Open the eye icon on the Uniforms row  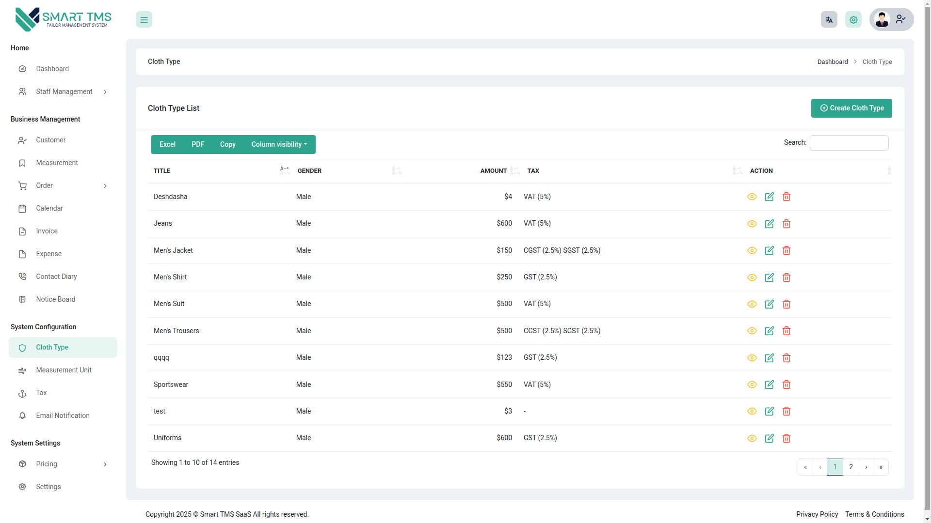(x=752, y=438)
